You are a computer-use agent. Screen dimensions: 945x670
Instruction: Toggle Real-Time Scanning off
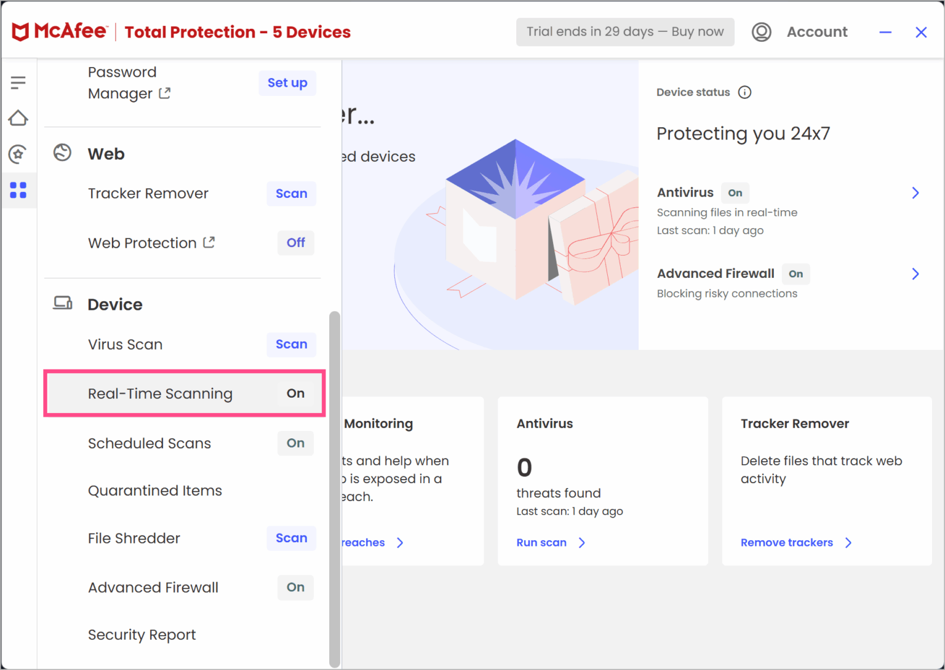295,393
